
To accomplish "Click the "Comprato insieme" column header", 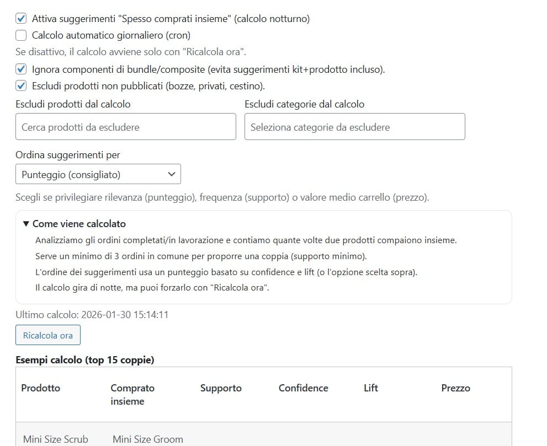I will (x=132, y=393).
